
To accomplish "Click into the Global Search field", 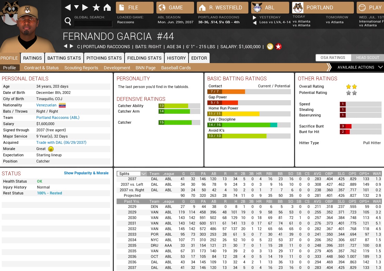I will (x=93, y=24).
